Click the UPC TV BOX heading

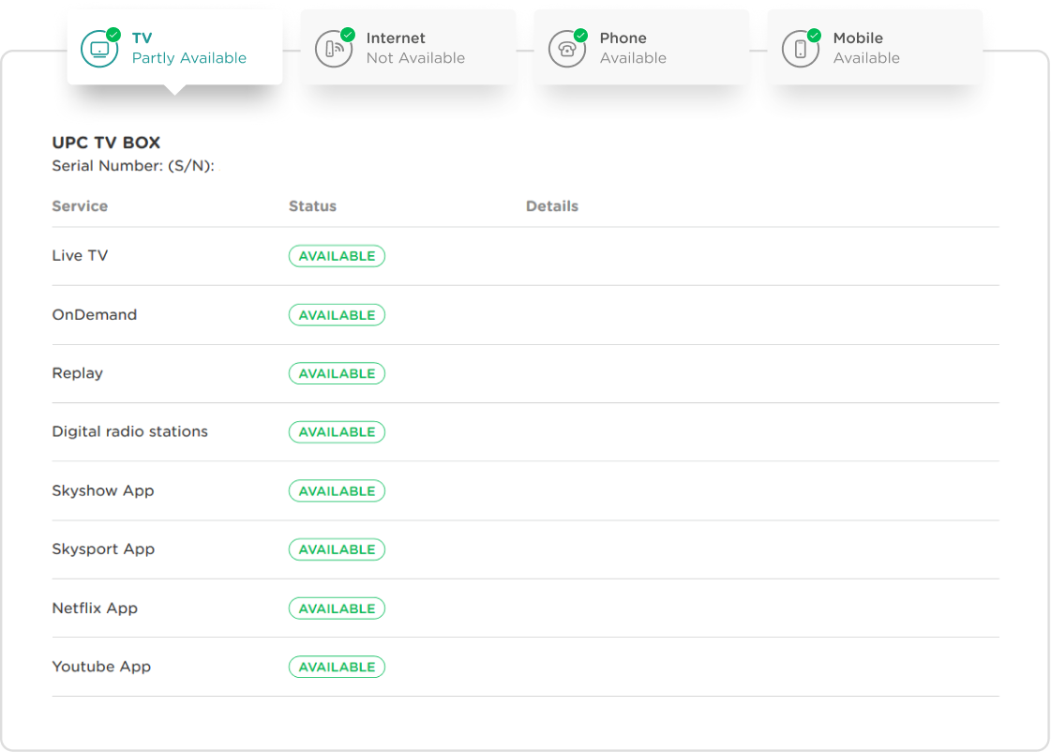click(106, 143)
